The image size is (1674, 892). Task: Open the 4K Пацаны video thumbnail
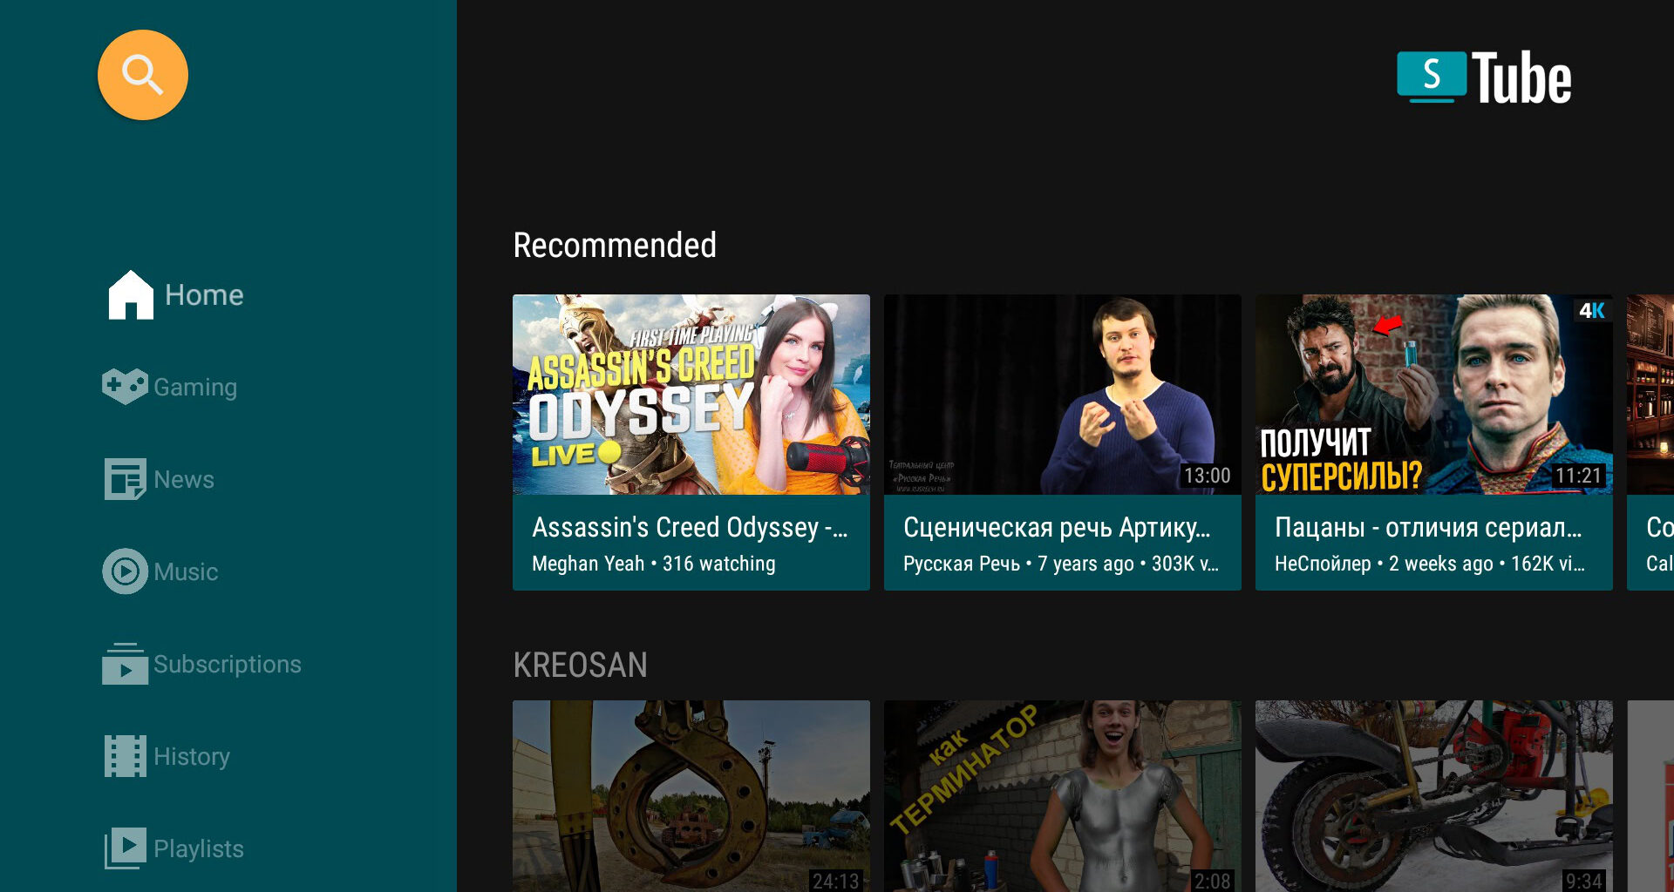(1433, 395)
